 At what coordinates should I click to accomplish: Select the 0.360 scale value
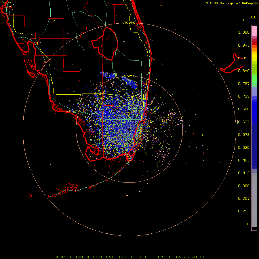click(x=244, y=186)
